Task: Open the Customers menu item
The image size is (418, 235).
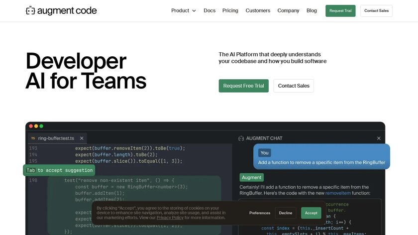Action: click(258, 10)
